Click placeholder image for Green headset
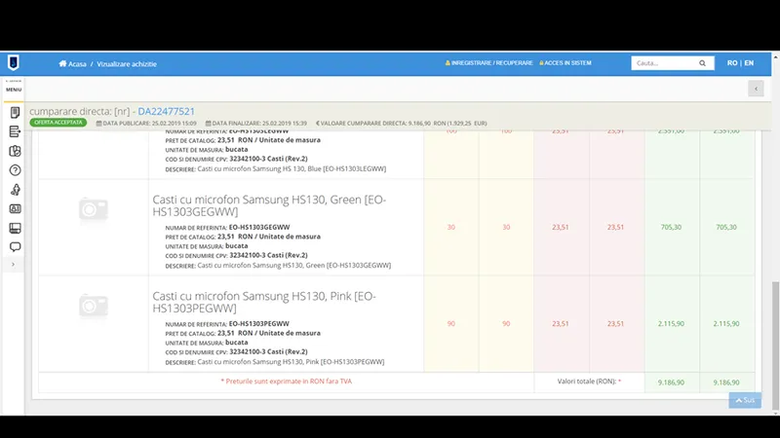 pyautogui.click(x=93, y=209)
